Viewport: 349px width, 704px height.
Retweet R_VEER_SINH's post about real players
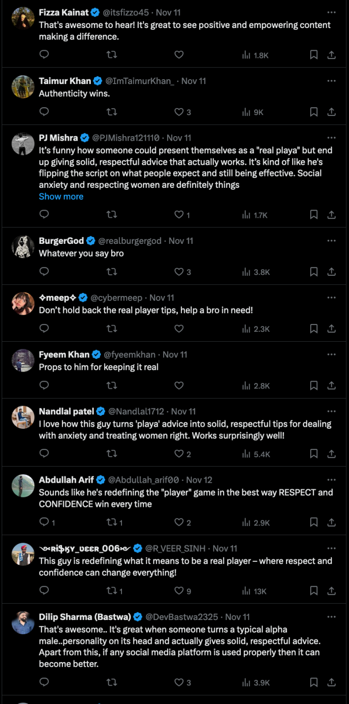click(113, 591)
